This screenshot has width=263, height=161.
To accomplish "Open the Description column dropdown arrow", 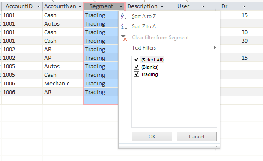I will pyautogui.click(x=162, y=6).
